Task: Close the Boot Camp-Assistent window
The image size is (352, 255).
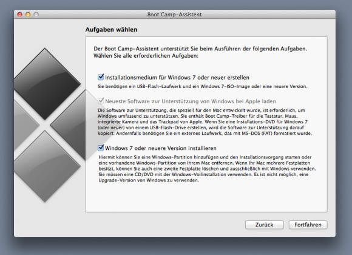Action: point(20,15)
